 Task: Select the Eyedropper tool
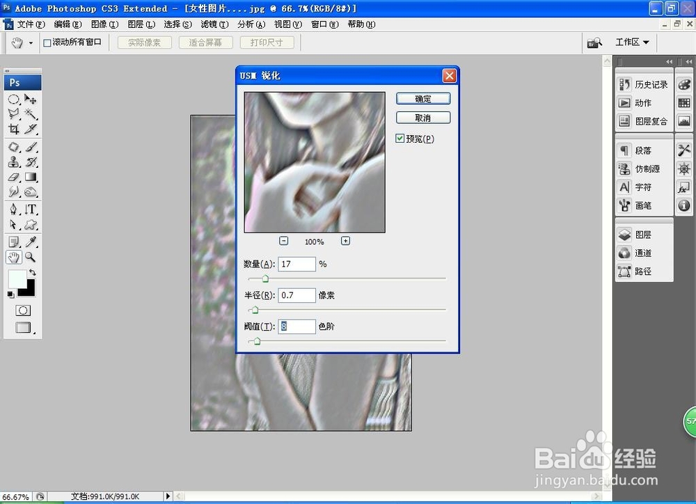pos(30,242)
